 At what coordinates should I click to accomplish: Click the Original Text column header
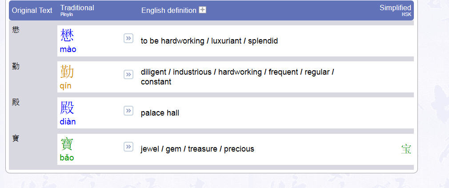[32, 11]
